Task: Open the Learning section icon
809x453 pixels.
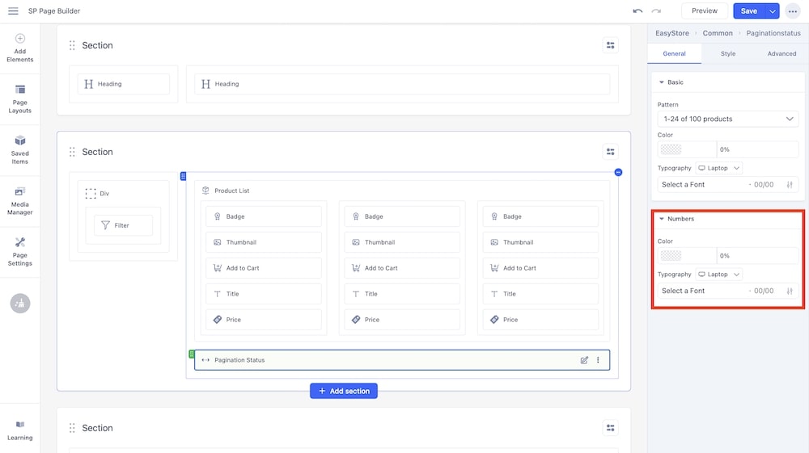Action: (x=20, y=429)
